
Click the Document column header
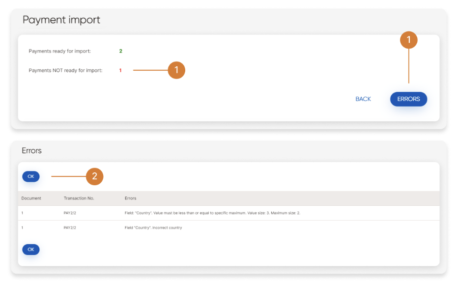[31, 198]
